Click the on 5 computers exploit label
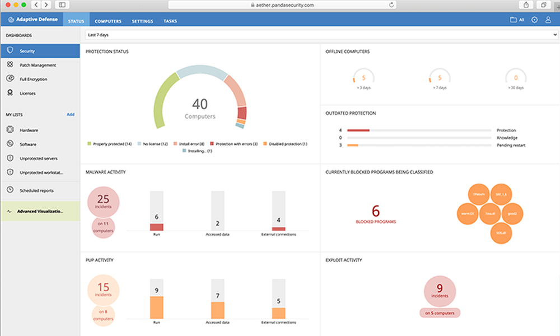The width and height of the screenshot is (560, 336). pos(440,313)
